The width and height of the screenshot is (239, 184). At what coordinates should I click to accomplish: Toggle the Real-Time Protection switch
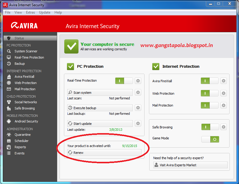(124, 81)
